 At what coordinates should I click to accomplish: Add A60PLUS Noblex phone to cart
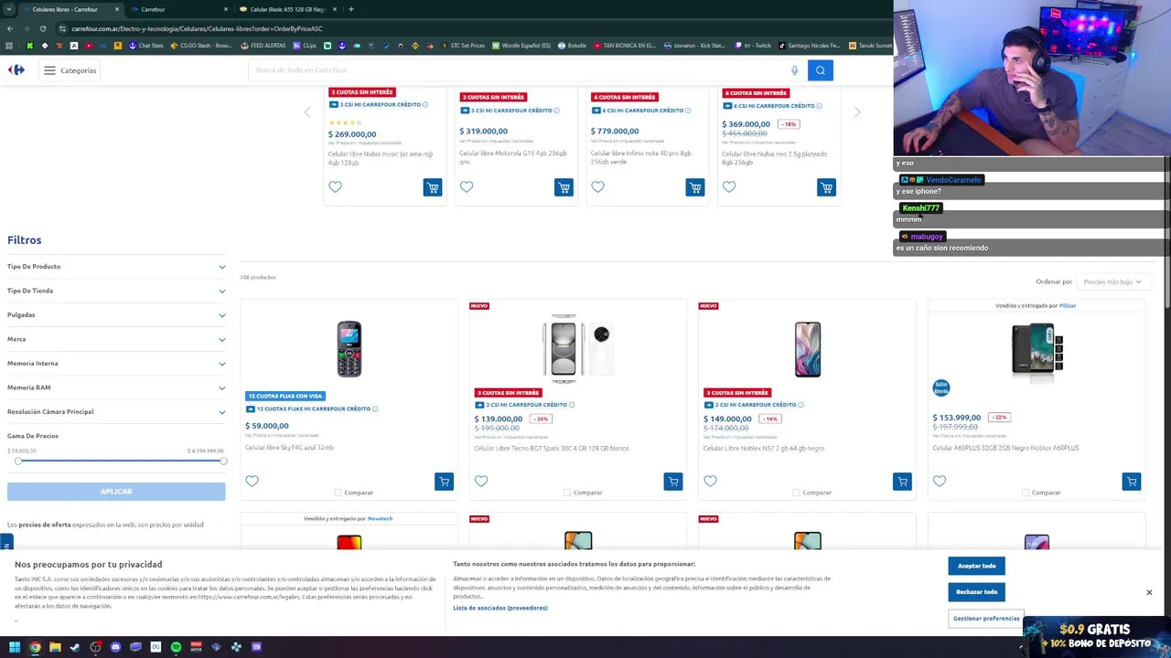pos(1132,482)
